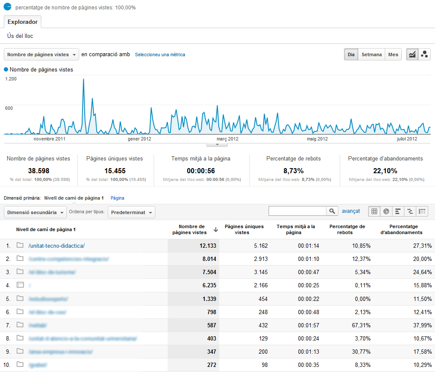Set chart interval to Setmana
435x372 pixels.
[x=371, y=54]
